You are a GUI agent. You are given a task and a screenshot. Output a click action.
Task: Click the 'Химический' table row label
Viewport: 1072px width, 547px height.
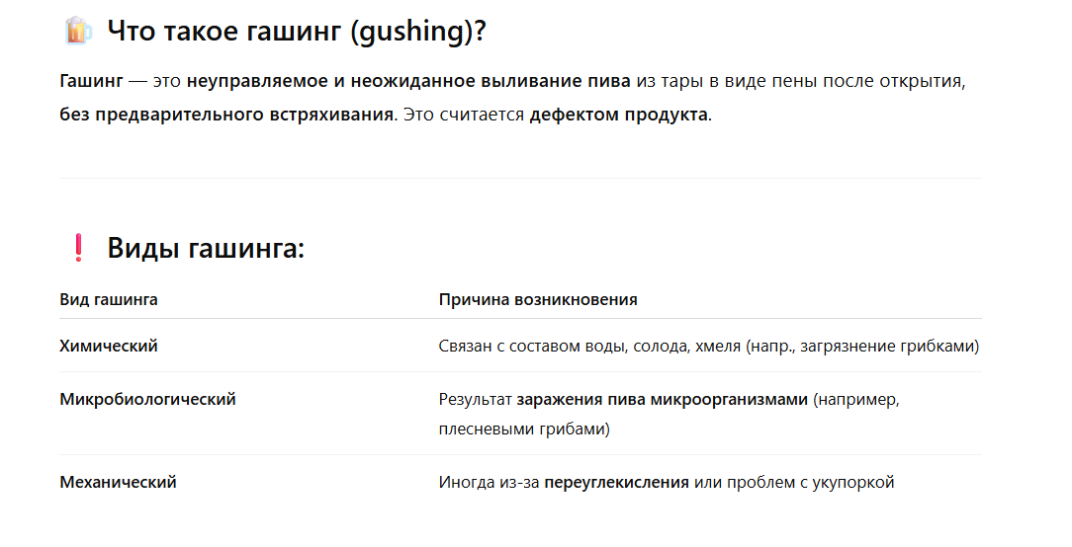[109, 347]
